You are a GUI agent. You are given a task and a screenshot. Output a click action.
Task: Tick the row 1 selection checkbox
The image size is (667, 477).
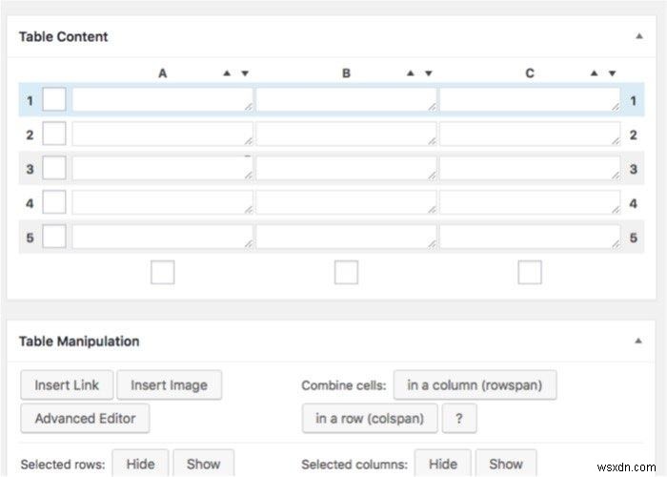pyautogui.click(x=54, y=99)
